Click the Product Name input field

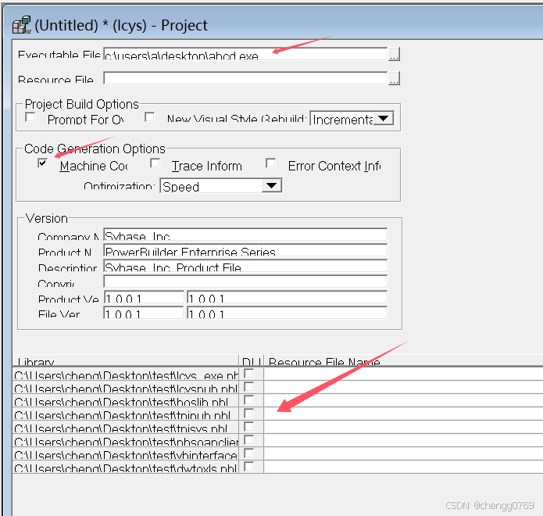[x=245, y=251]
